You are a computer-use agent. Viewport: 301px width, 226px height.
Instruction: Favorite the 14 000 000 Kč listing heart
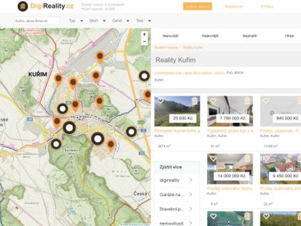pyautogui.click(x=213, y=159)
